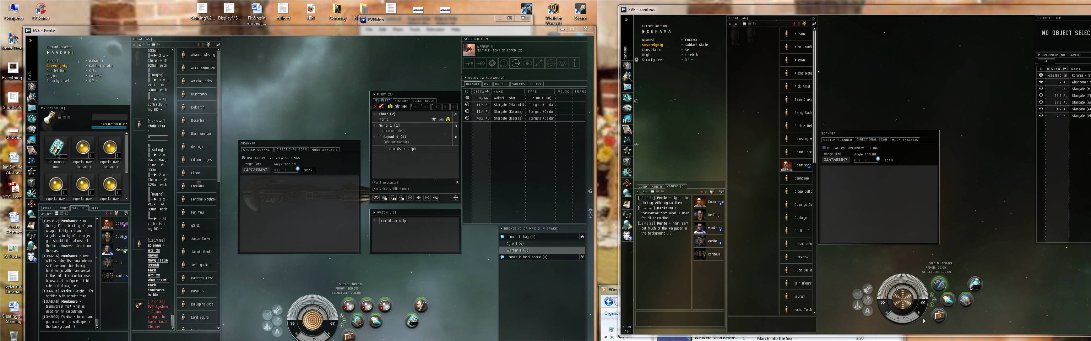Click the gear icon in Selected Item panel
Viewport: 1091px width, 341px height.
(492, 64)
